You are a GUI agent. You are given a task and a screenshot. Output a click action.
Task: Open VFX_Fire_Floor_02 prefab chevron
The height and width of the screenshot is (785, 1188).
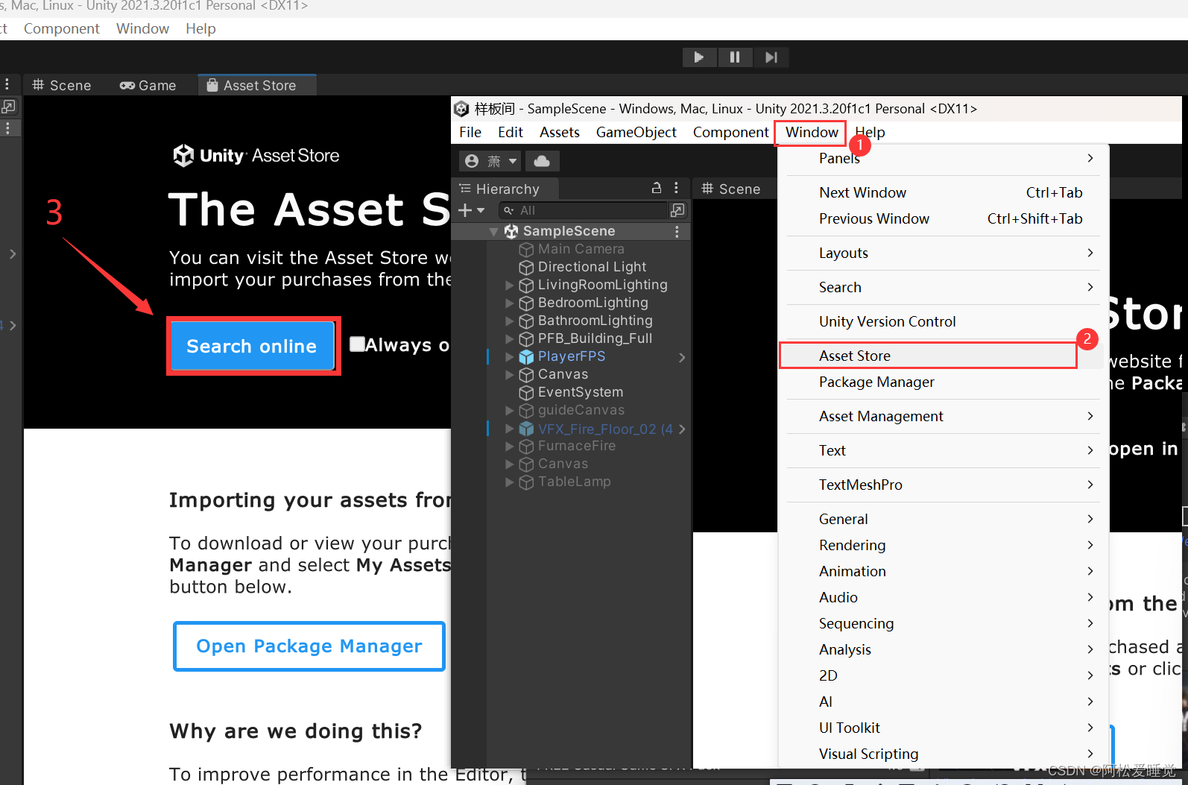tap(681, 429)
